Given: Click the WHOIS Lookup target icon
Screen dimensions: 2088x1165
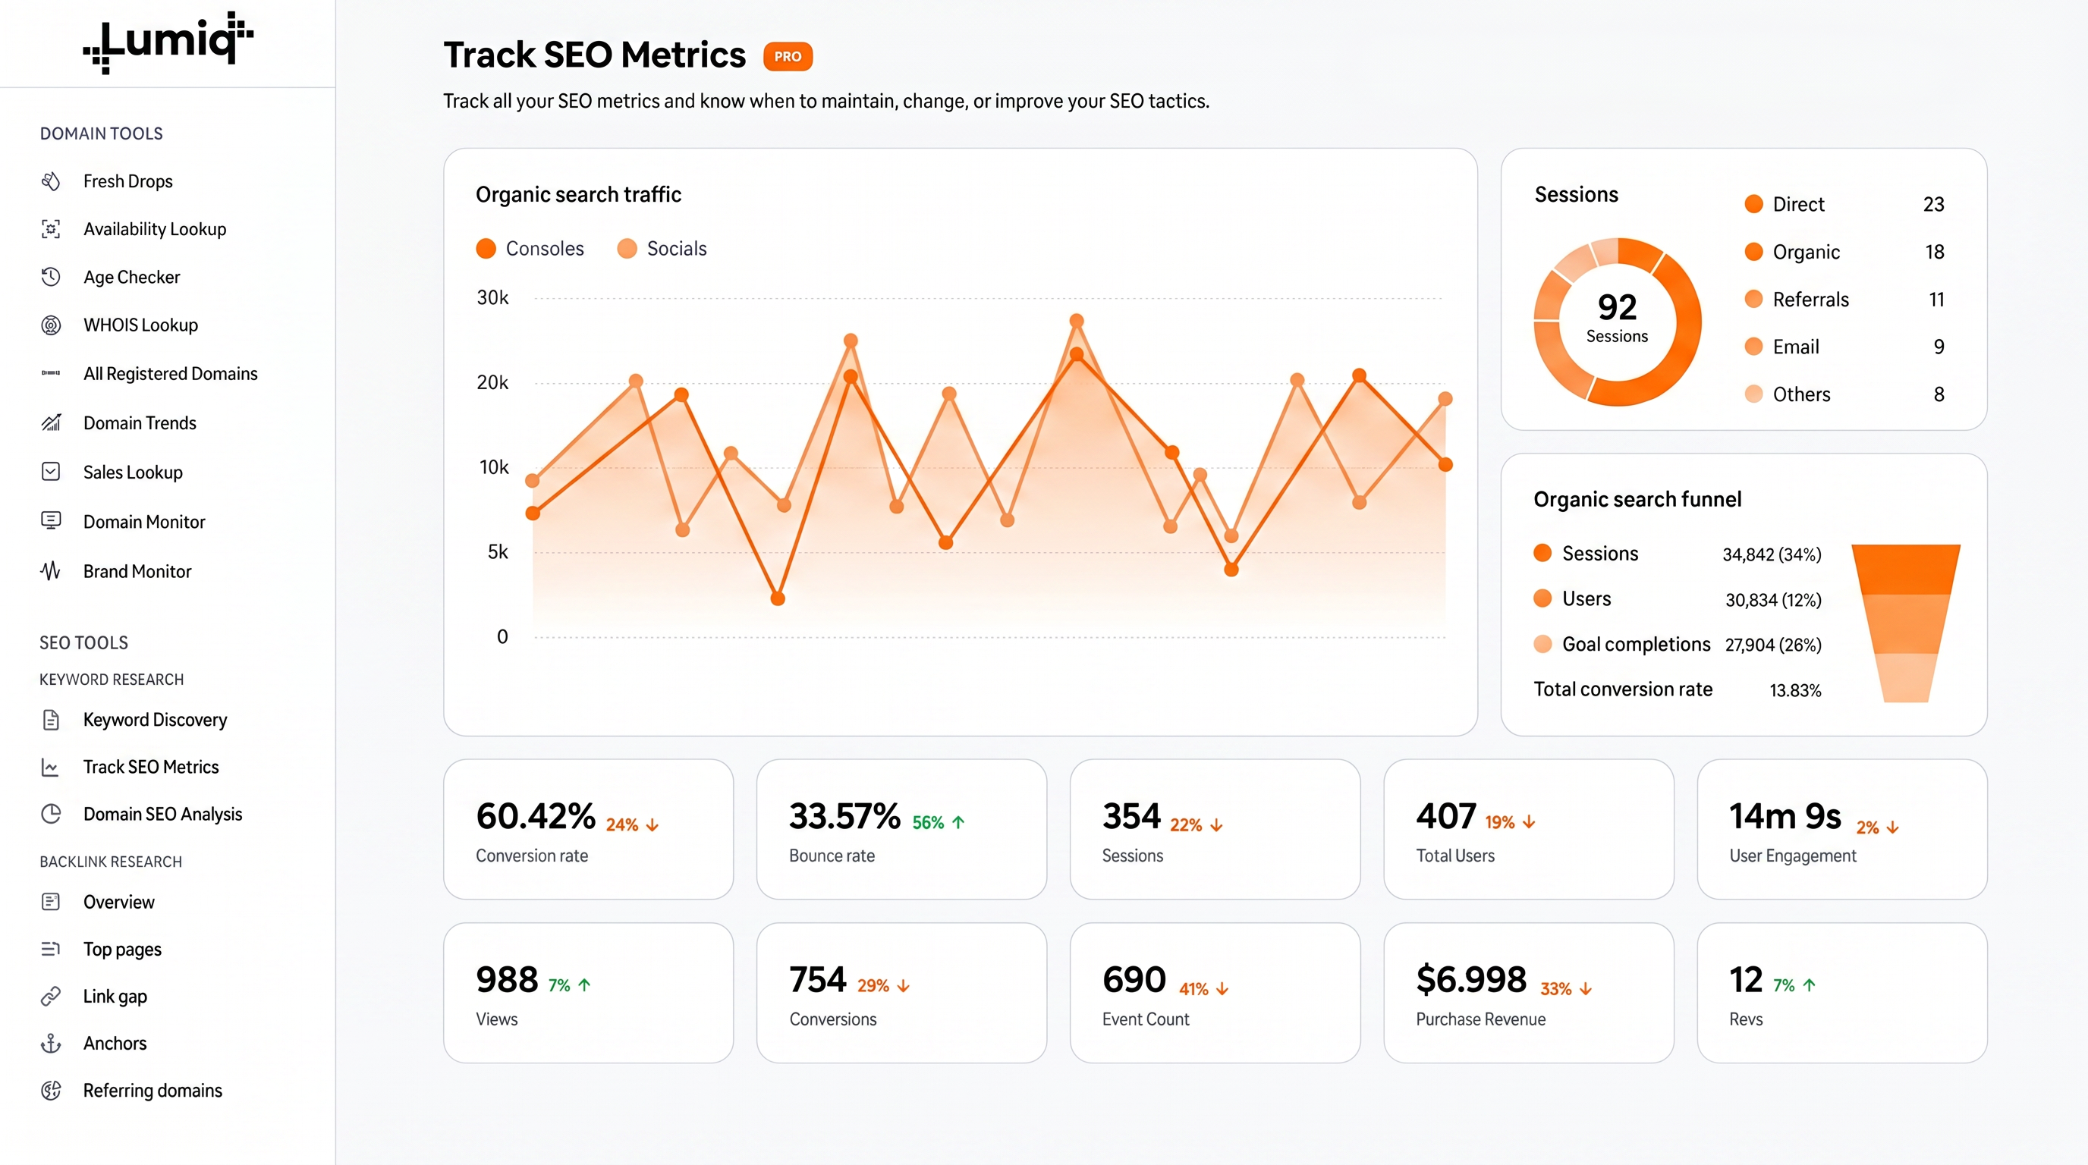Looking at the screenshot, I should click(x=51, y=325).
